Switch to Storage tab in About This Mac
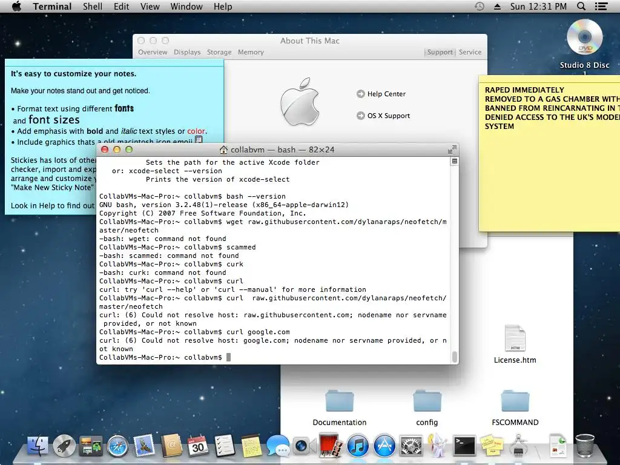Screen dimensions: 620x465 (219, 52)
